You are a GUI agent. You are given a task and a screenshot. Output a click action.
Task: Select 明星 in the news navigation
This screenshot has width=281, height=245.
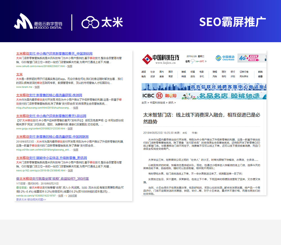tap(193, 72)
